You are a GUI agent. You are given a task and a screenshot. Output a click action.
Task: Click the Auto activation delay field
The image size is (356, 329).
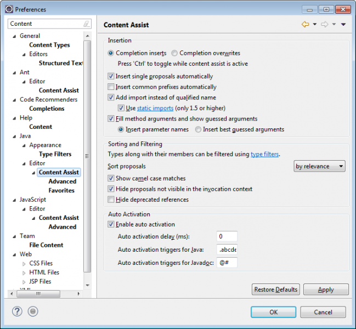pos(227,236)
